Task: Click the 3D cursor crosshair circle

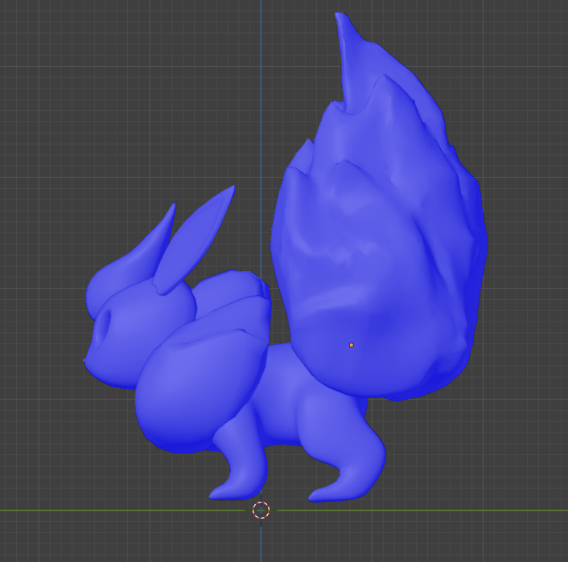Action: click(x=261, y=510)
